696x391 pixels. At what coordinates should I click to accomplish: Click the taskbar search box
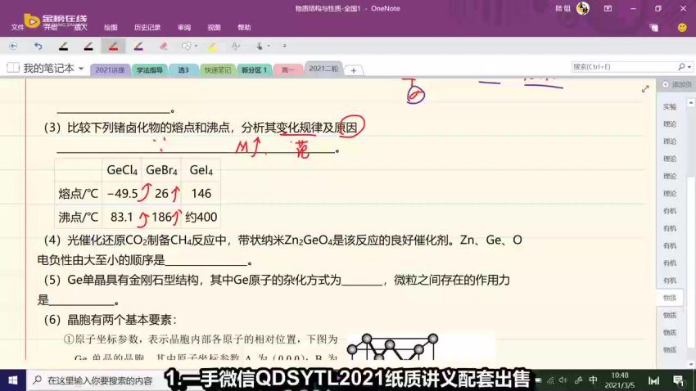[x=96, y=380]
